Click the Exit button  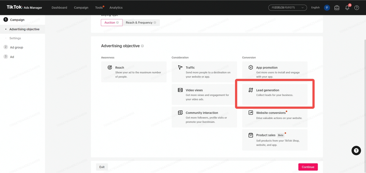coord(102,167)
